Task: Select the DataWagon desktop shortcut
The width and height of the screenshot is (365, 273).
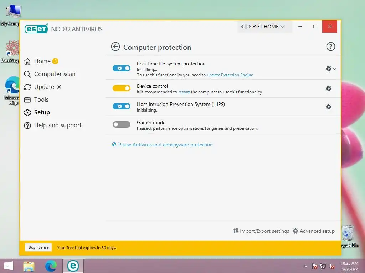Action: tap(10, 51)
